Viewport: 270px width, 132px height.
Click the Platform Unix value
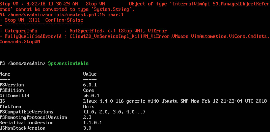(88, 106)
